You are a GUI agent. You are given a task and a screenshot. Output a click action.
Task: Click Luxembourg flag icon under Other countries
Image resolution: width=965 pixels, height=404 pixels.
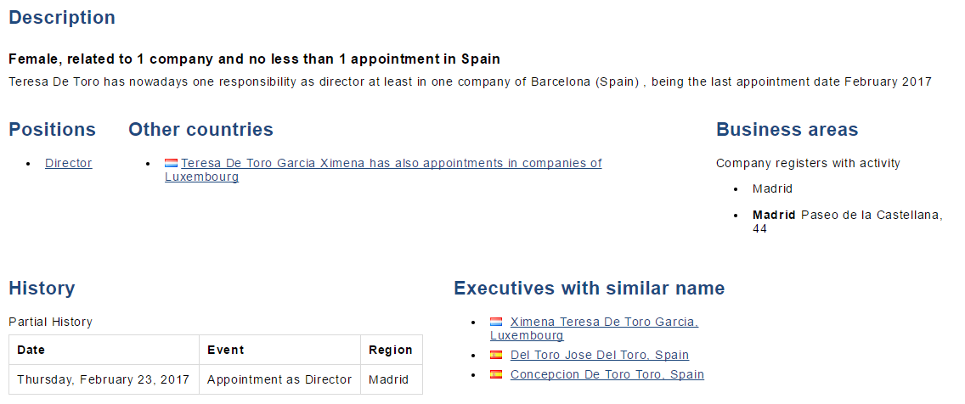[171, 163]
